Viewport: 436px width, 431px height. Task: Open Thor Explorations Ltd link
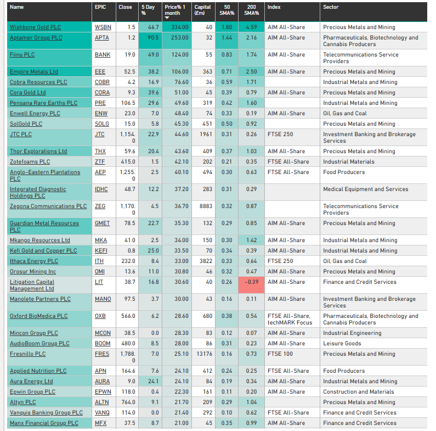coord(38,151)
